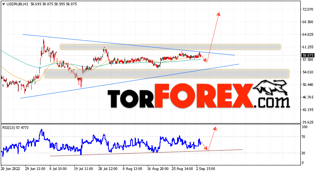The image size is (316, 173).
Task: Click the 57.580 price axis label
Action: point(308,60)
